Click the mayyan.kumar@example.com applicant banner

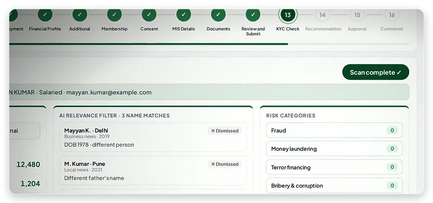(x=209, y=92)
